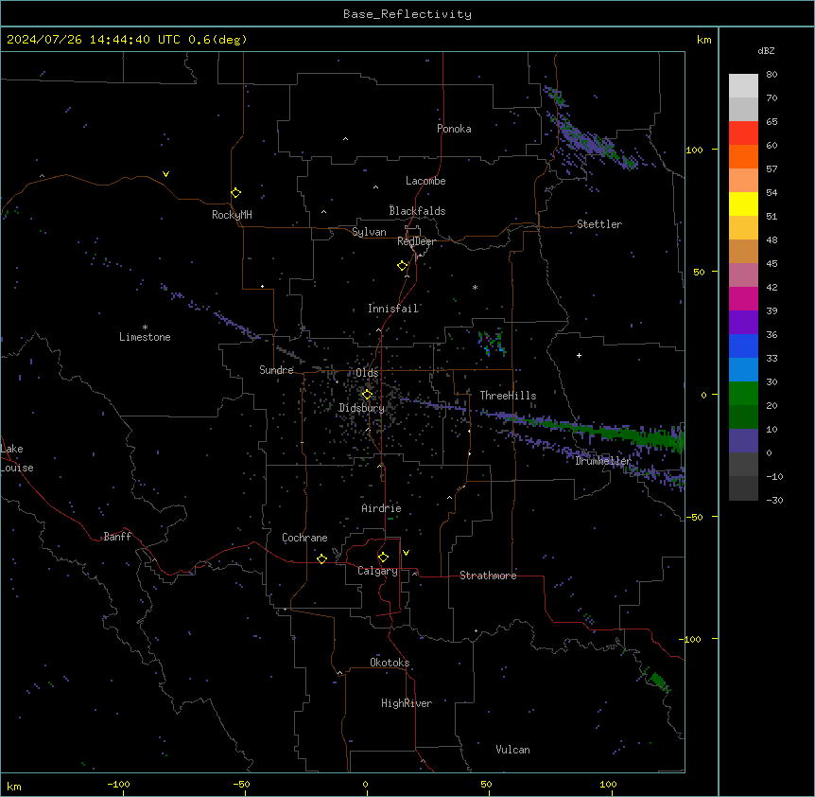The width and height of the screenshot is (815, 797).
Task: Select the Innisfail city label
Action: pyautogui.click(x=393, y=309)
